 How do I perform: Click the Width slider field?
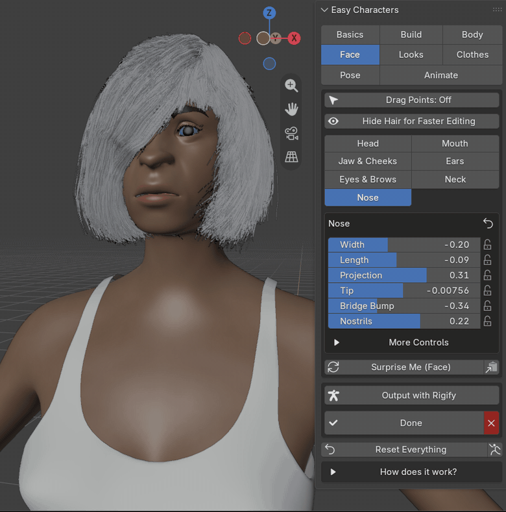pos(404,245)
